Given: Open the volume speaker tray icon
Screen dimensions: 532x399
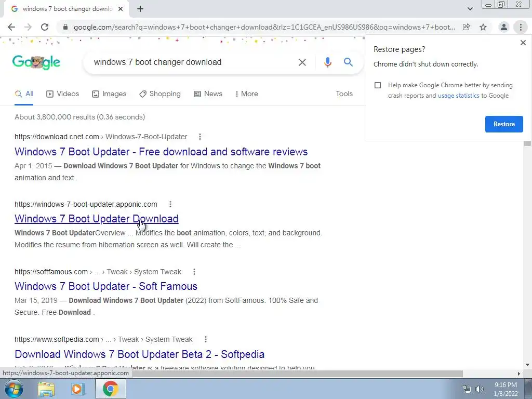Looking at the screenshot, I should click(x=480, y=389).
